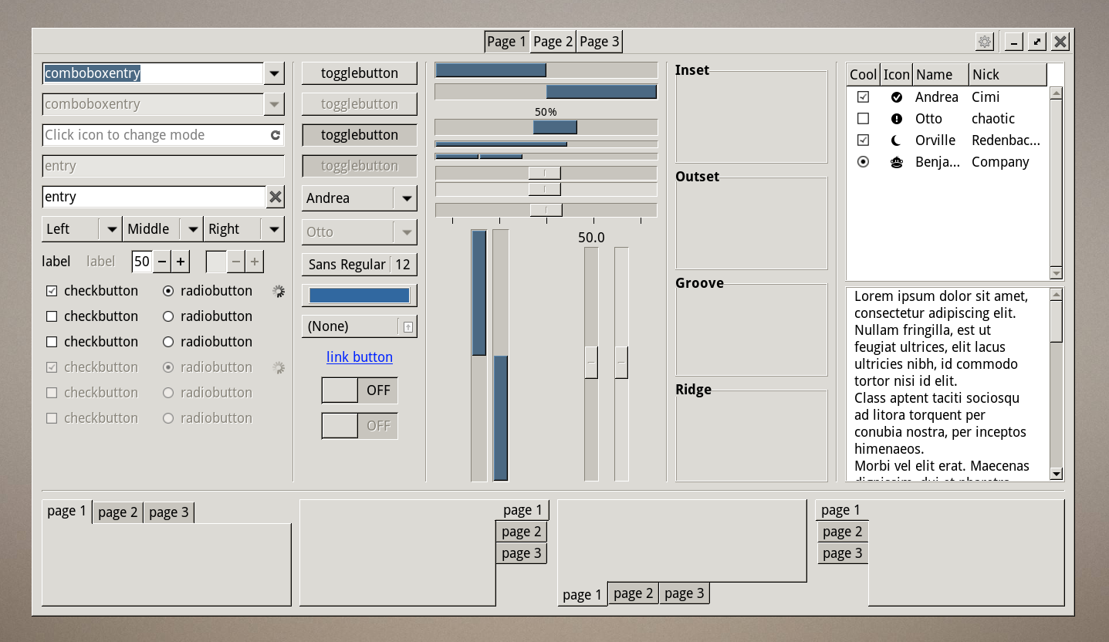Screen dimensions: 1109x642
Task: Open the Andrea combo box
Action: click(x=360, y=198)
